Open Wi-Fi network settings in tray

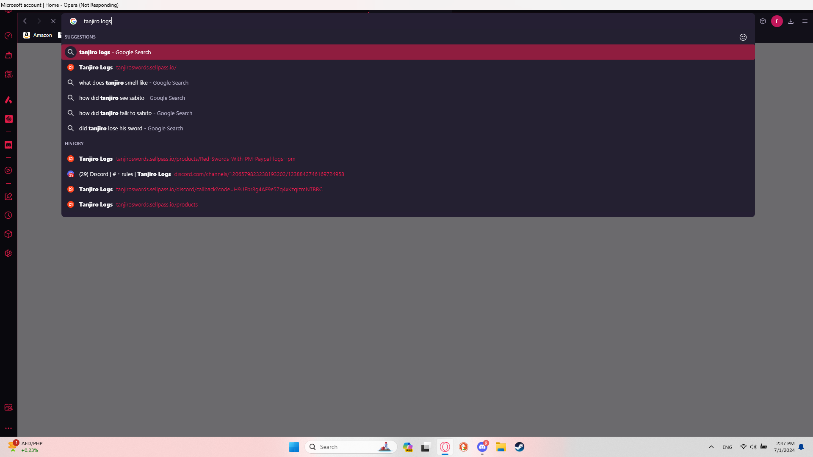pos(743,447)
